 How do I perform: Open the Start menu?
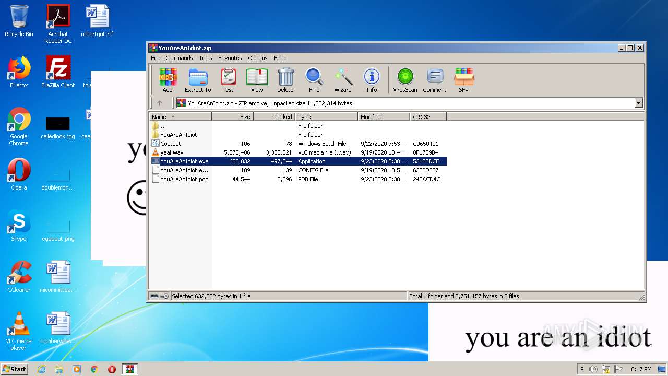click(x=15, y=369)
